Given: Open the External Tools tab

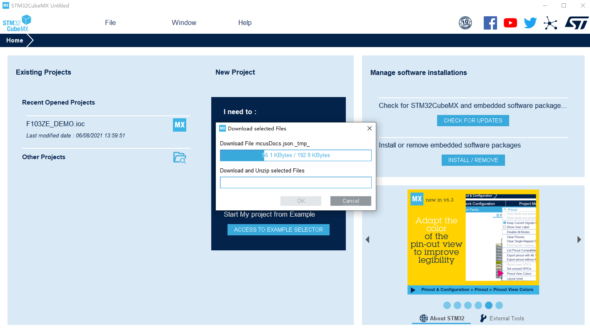Looking at the screenshot, I should click(x=502, y=318).
